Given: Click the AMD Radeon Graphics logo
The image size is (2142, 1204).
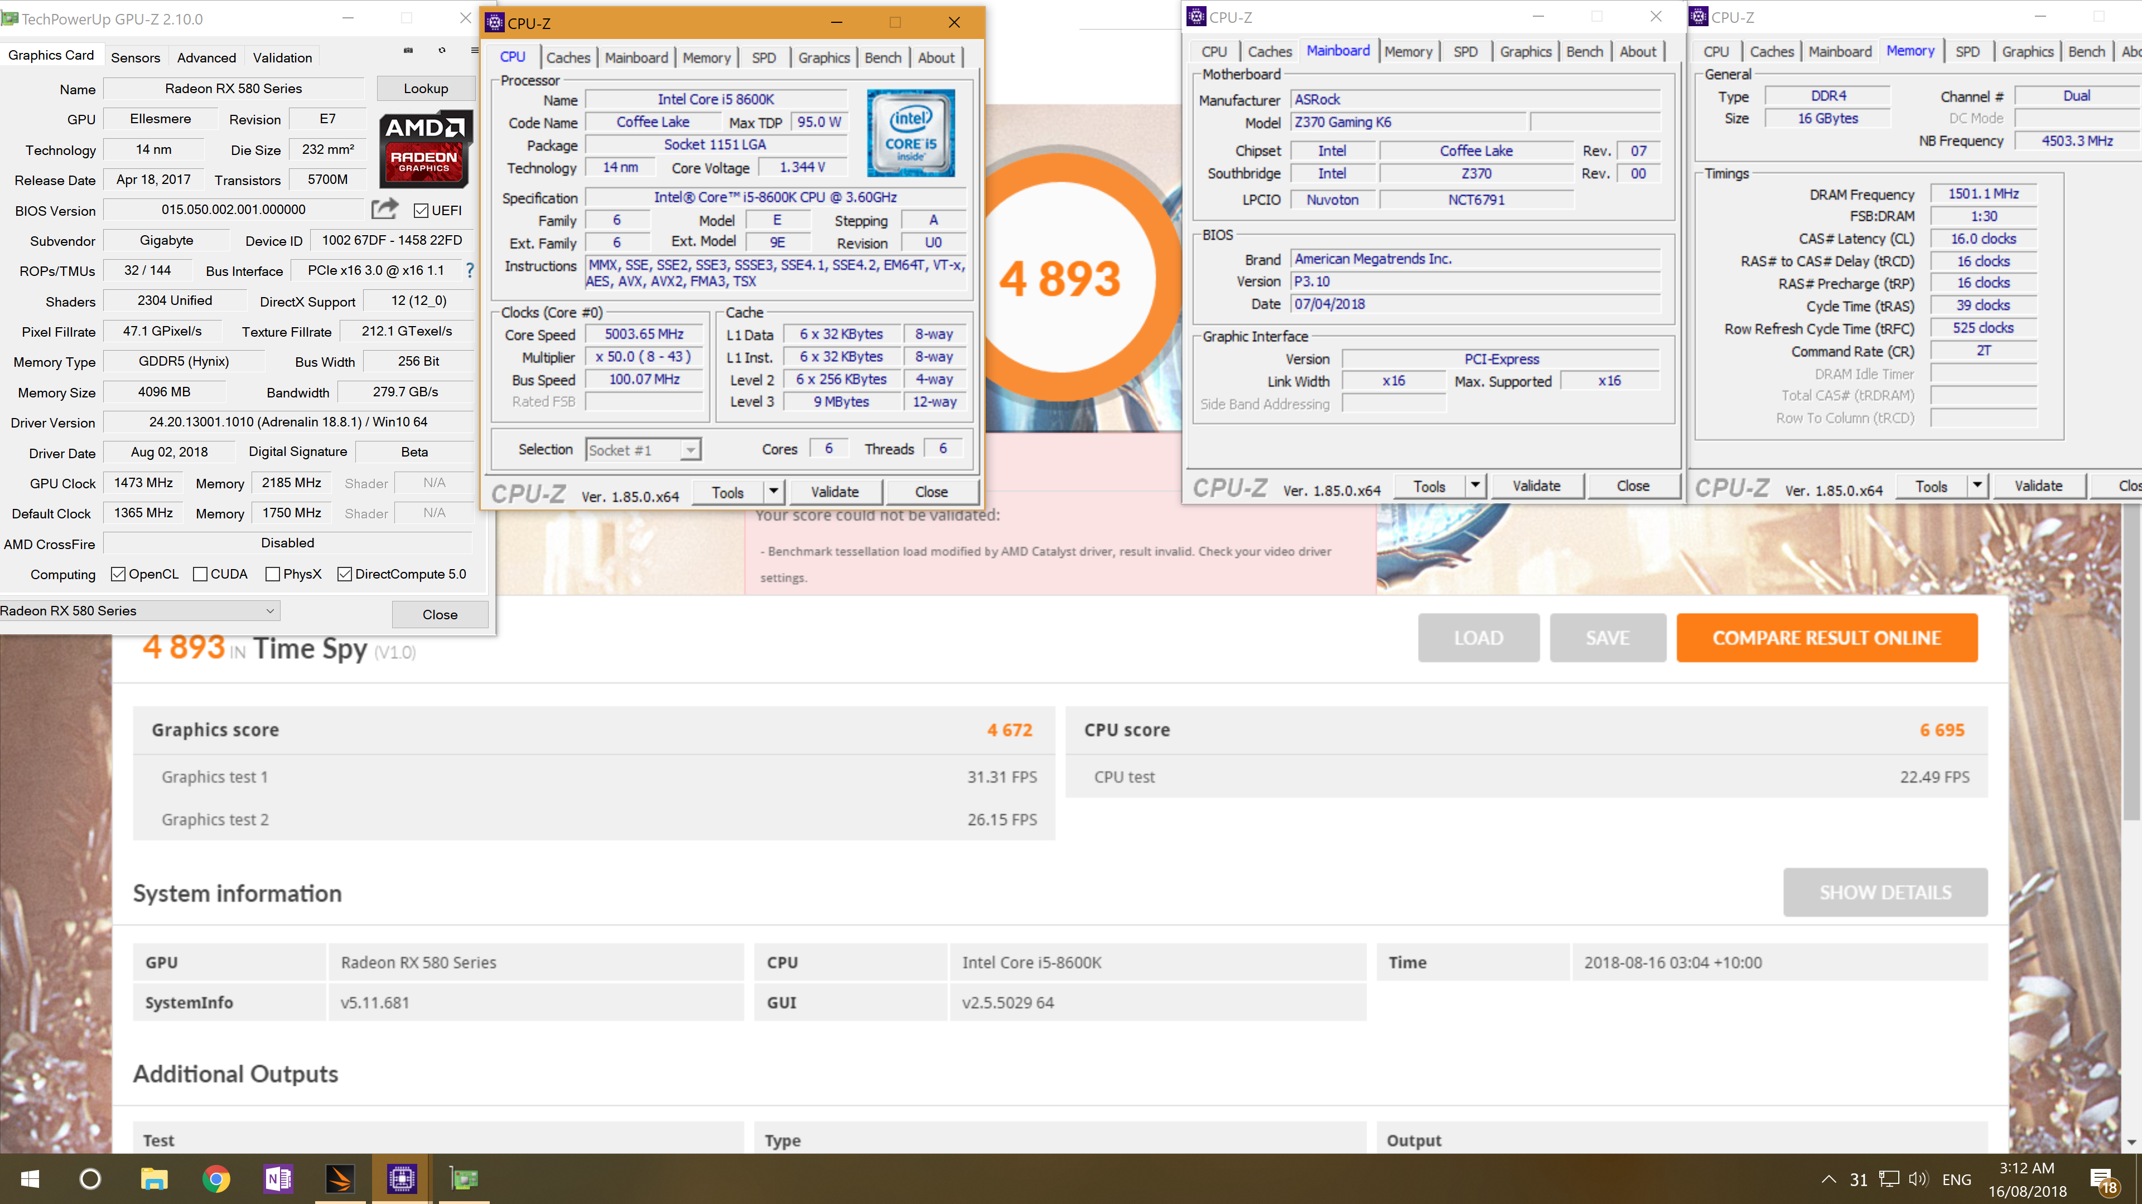Looking at the screenshot, I should (x=425, y=149).
